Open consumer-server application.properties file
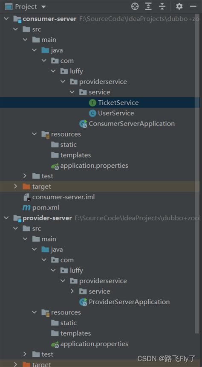This screenshot has height=367, width=202. (90, 166)
